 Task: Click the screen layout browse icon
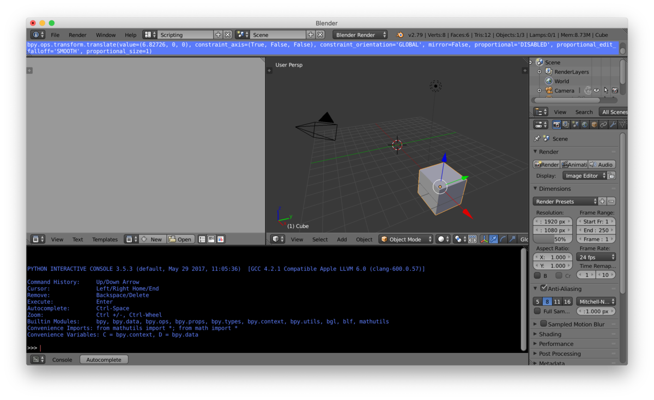(149, 35)
